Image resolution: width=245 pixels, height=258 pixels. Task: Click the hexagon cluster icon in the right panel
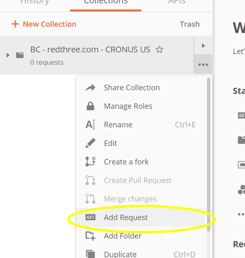241,190
